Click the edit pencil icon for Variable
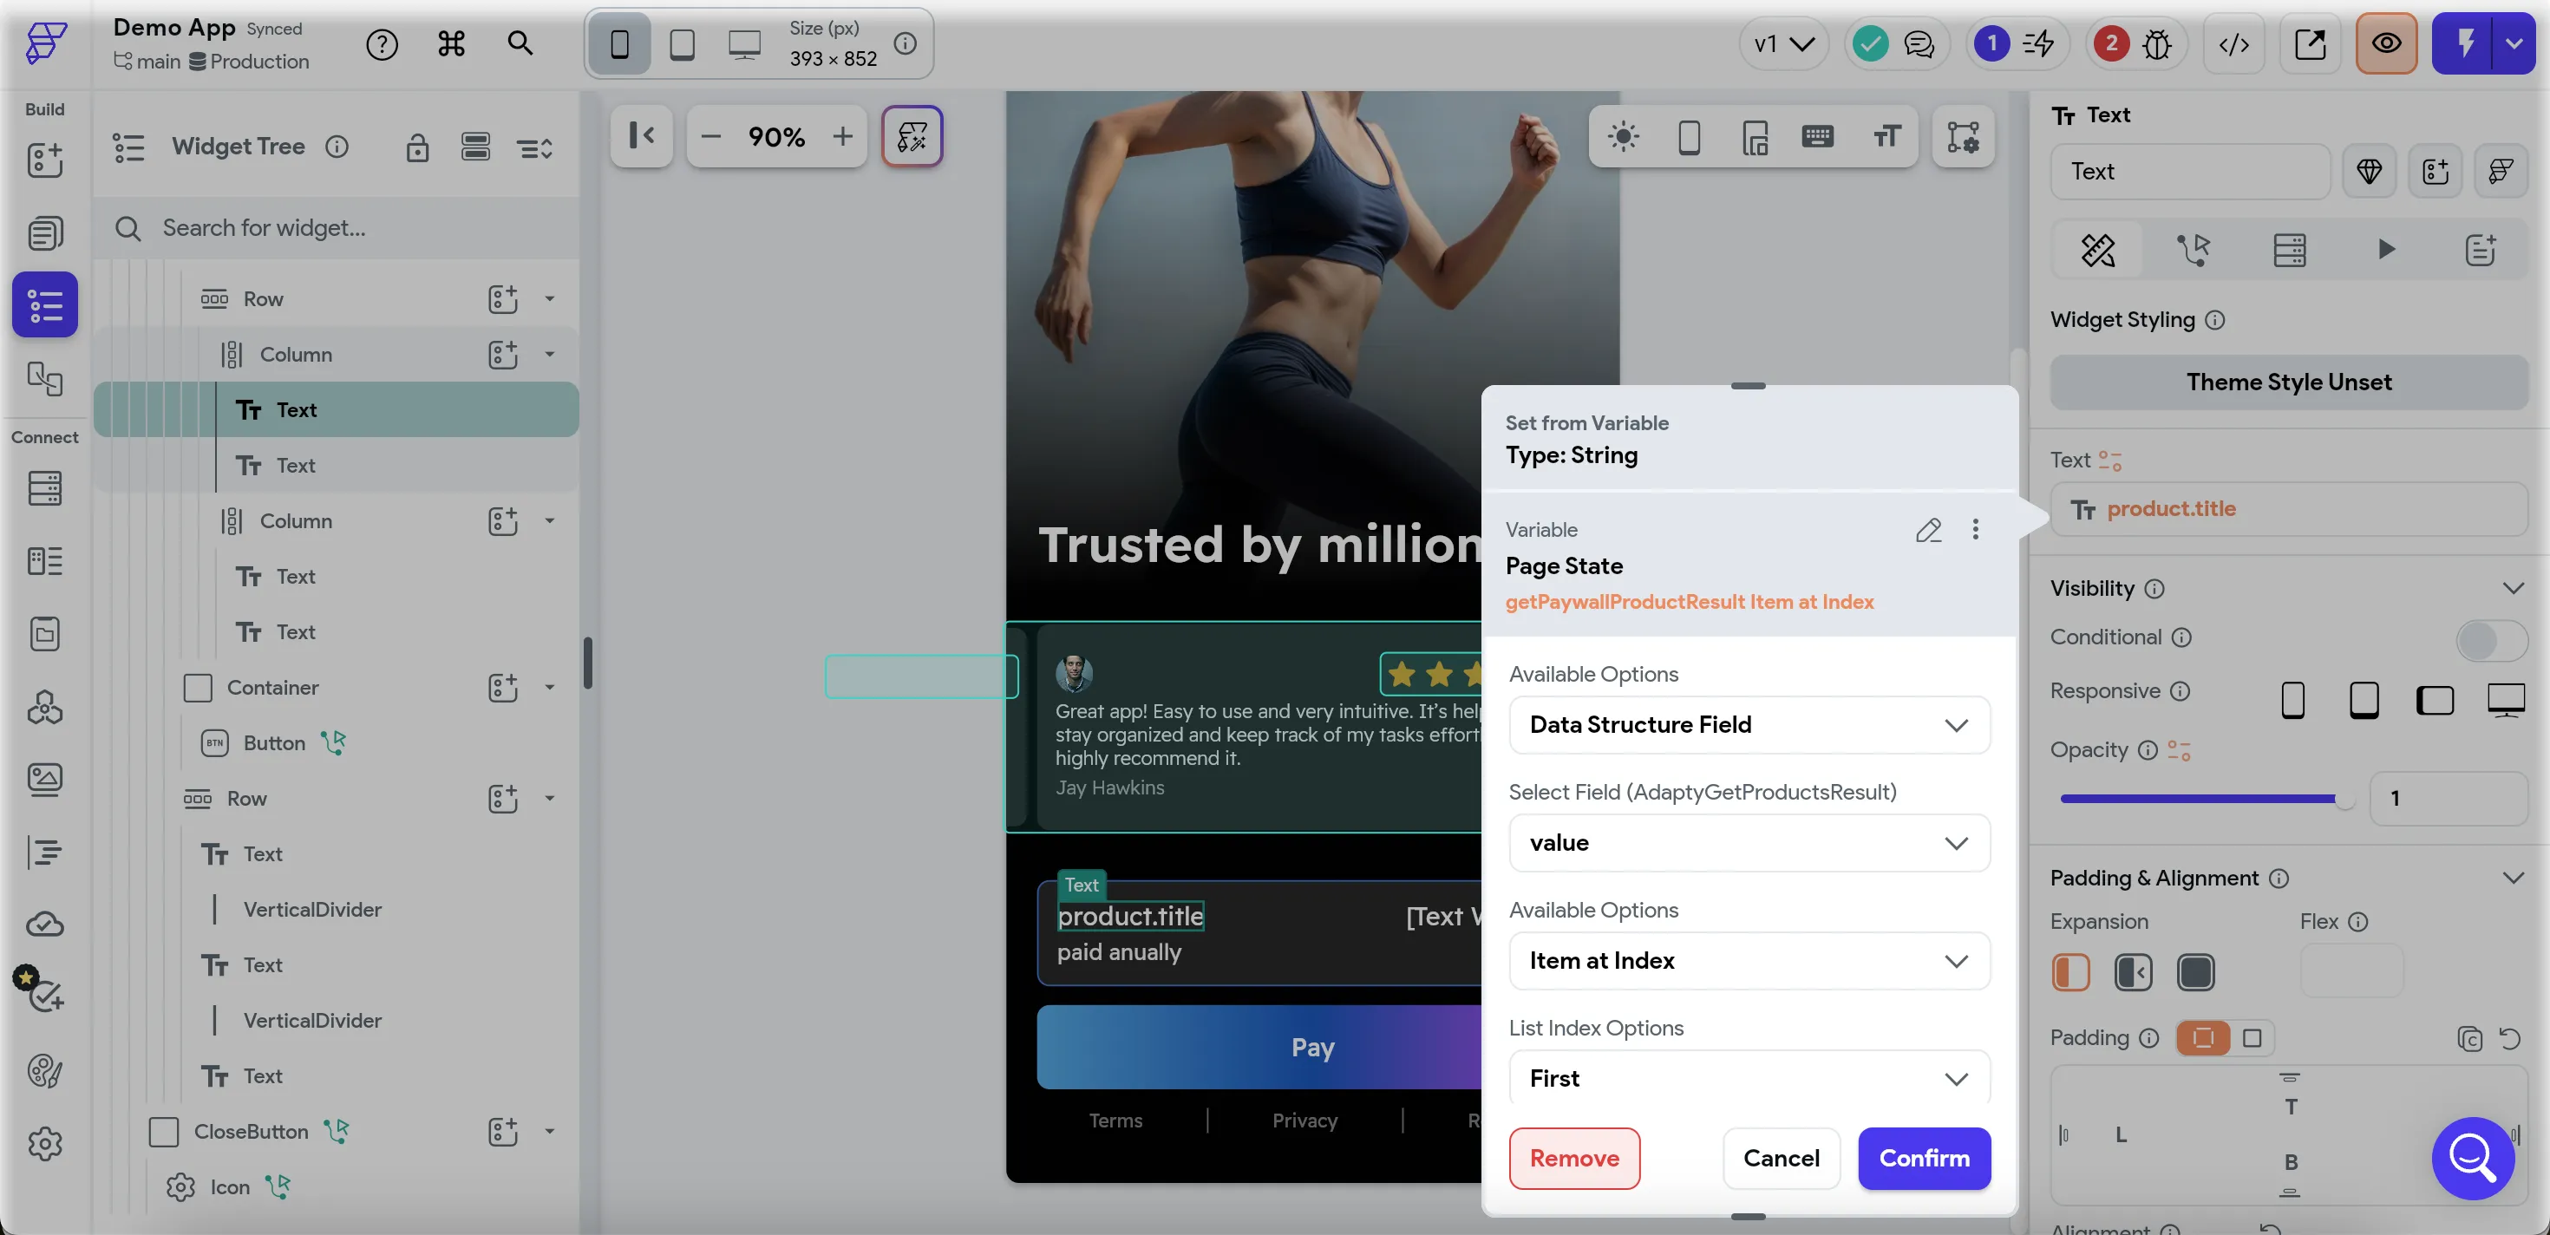This screenshot has height=1235, width=2550. tap(1927, 531)
